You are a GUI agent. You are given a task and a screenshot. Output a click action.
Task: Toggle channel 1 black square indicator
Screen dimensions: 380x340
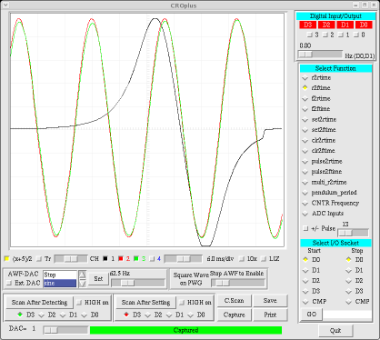[x=105, y=259]
